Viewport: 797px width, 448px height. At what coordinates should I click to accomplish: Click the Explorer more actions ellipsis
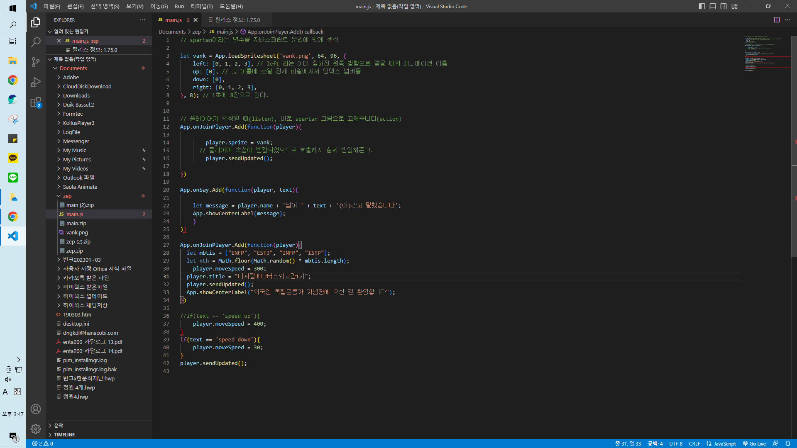point(142,20)
